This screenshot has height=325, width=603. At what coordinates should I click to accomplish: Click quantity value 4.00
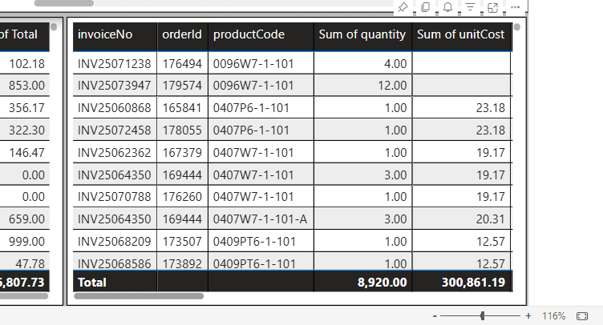click(x=395, y=64)
